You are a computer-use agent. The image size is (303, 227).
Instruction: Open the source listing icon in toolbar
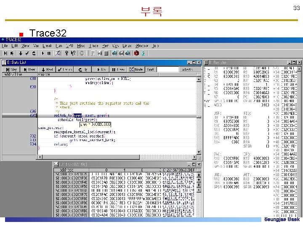coord(93,53)
